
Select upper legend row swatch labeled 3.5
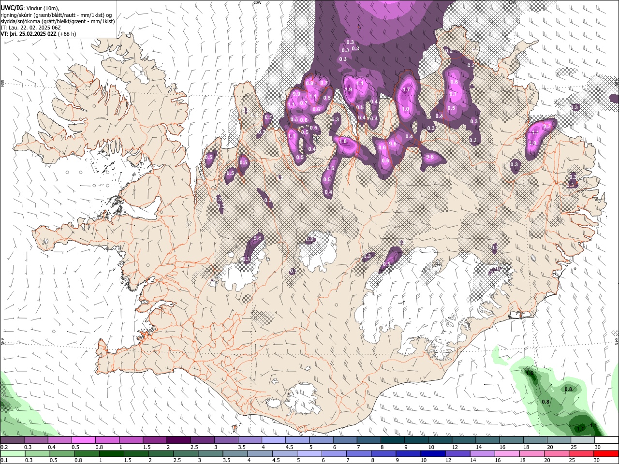[250, 440]
